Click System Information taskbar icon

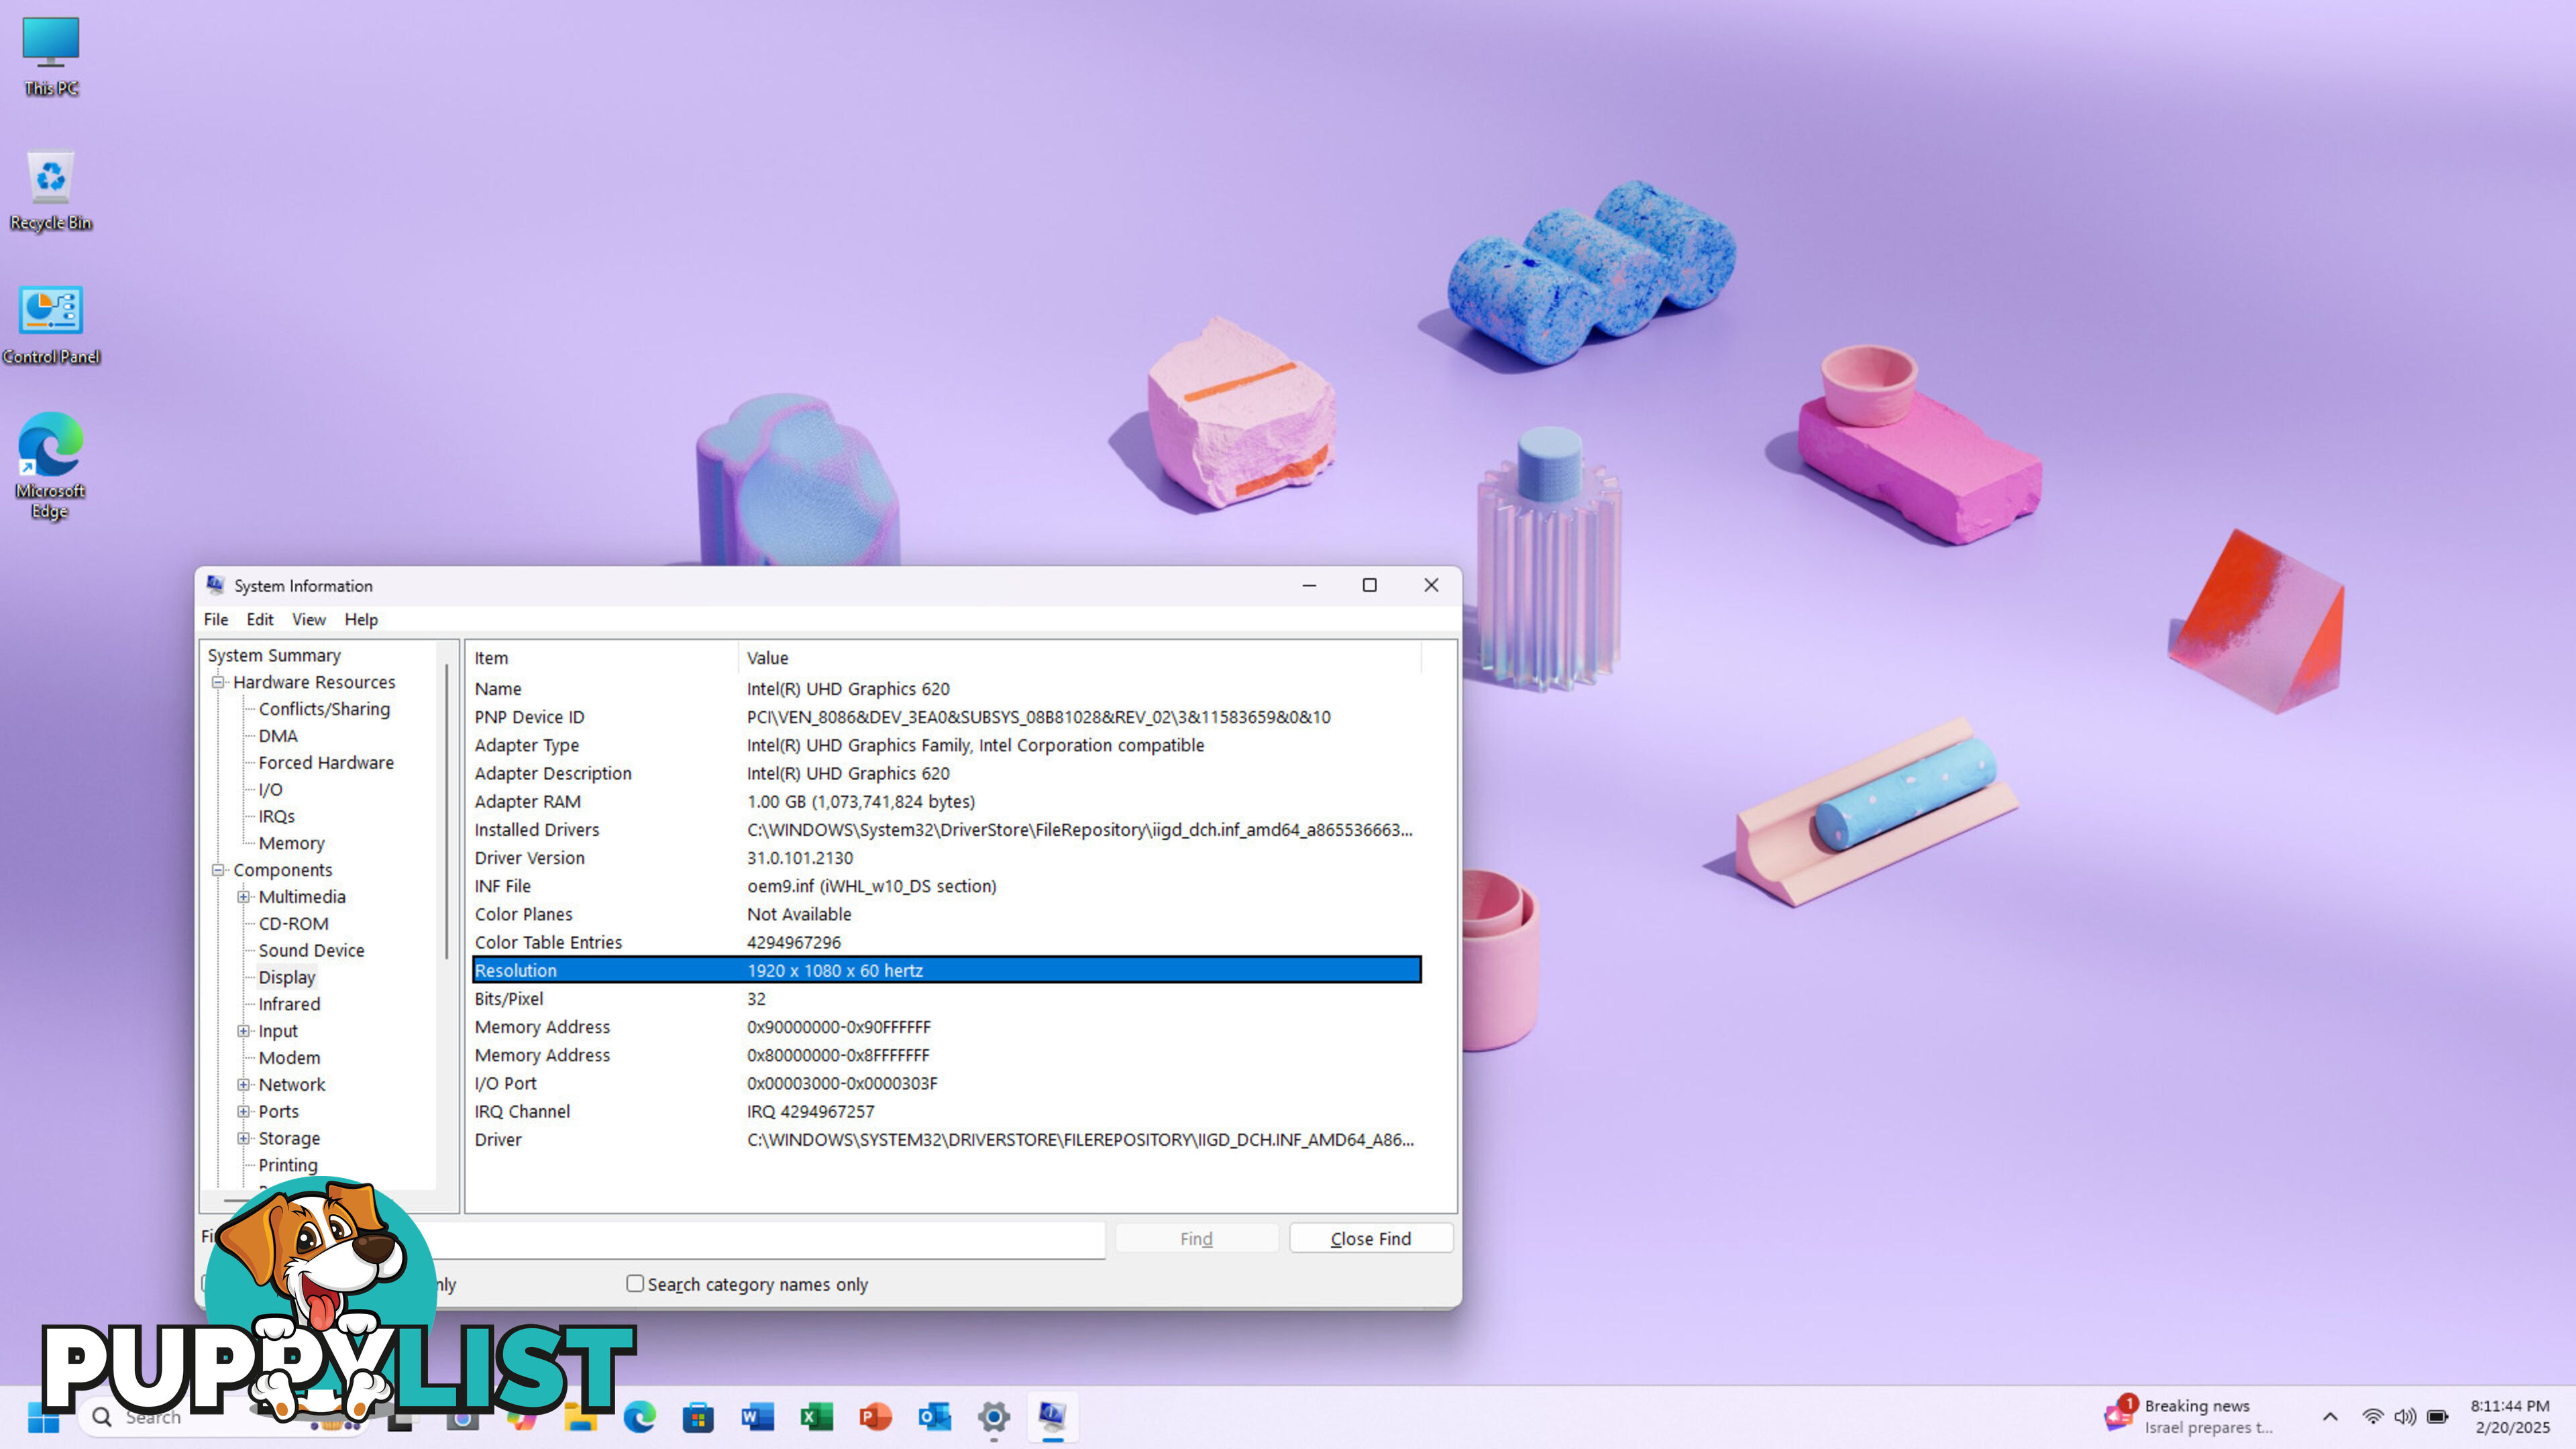click(1052, 1417)
